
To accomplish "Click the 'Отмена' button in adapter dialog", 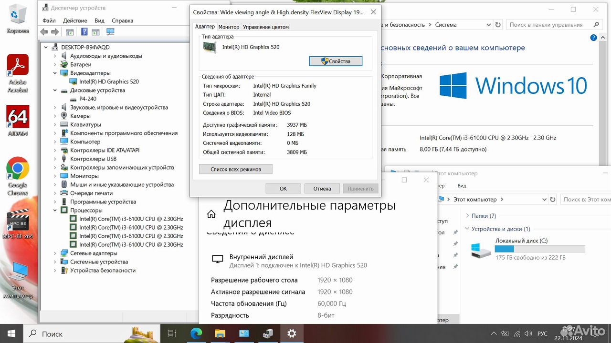I will click(x=322, y=189).
